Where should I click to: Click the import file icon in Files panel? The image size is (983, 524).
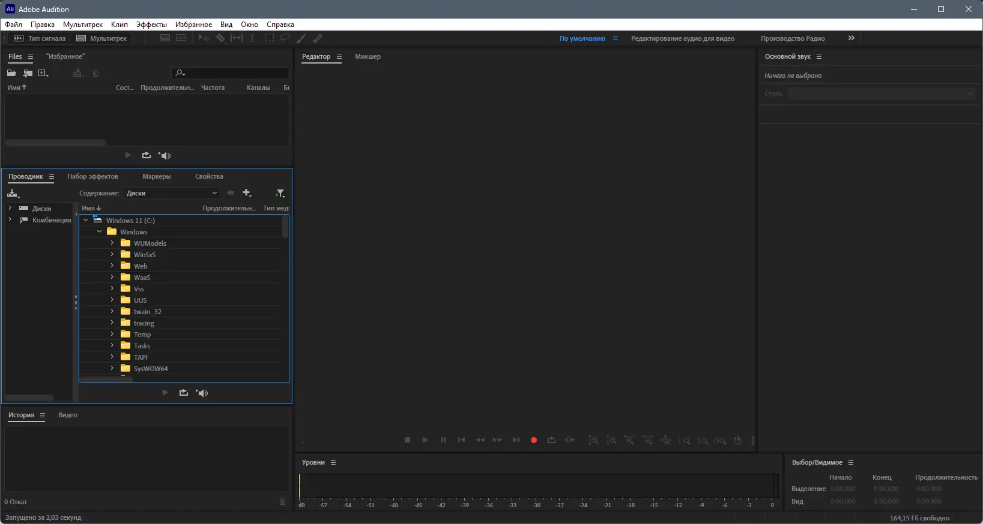click(x=28, y=73)
